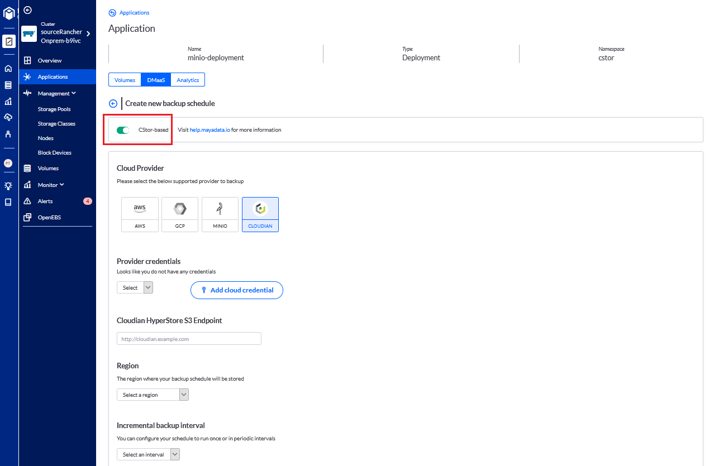Viewport: 714px width, 466px height.
Task: Click the cloud sync icon in the left rail
Action: click(x=8, y=117)
